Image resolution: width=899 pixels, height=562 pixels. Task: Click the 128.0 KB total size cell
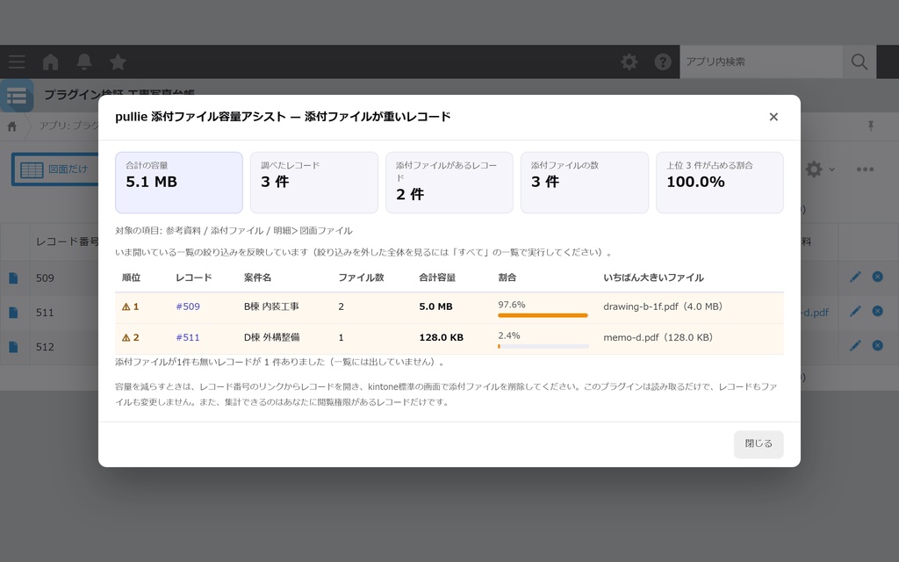441,338
